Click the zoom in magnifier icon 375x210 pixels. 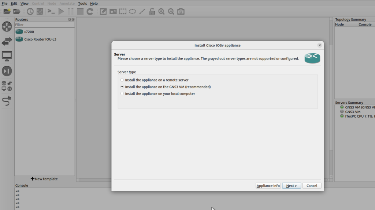(x=161, y=12)
